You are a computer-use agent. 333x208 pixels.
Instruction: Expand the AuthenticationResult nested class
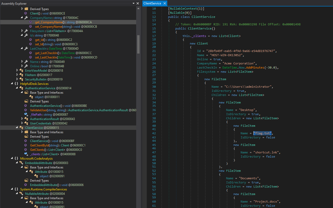[x=22, y=119]
